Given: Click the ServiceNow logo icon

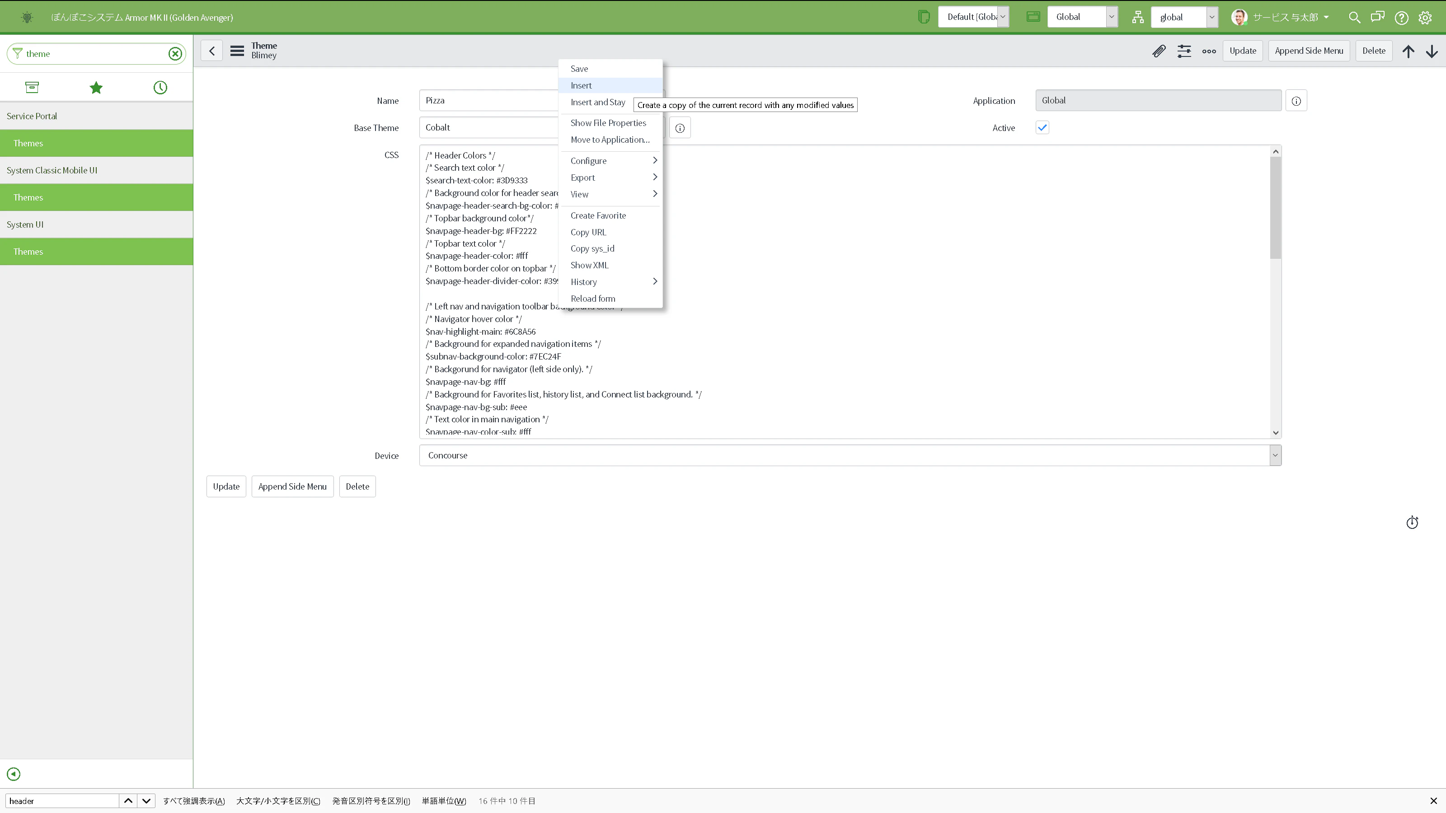Looking at the screenshot, I should point(27,18).
